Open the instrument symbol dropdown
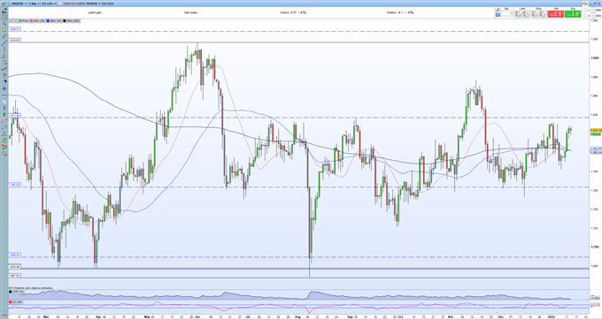The width and height of the screenshot is (602, 319). (x=19, y=4)
